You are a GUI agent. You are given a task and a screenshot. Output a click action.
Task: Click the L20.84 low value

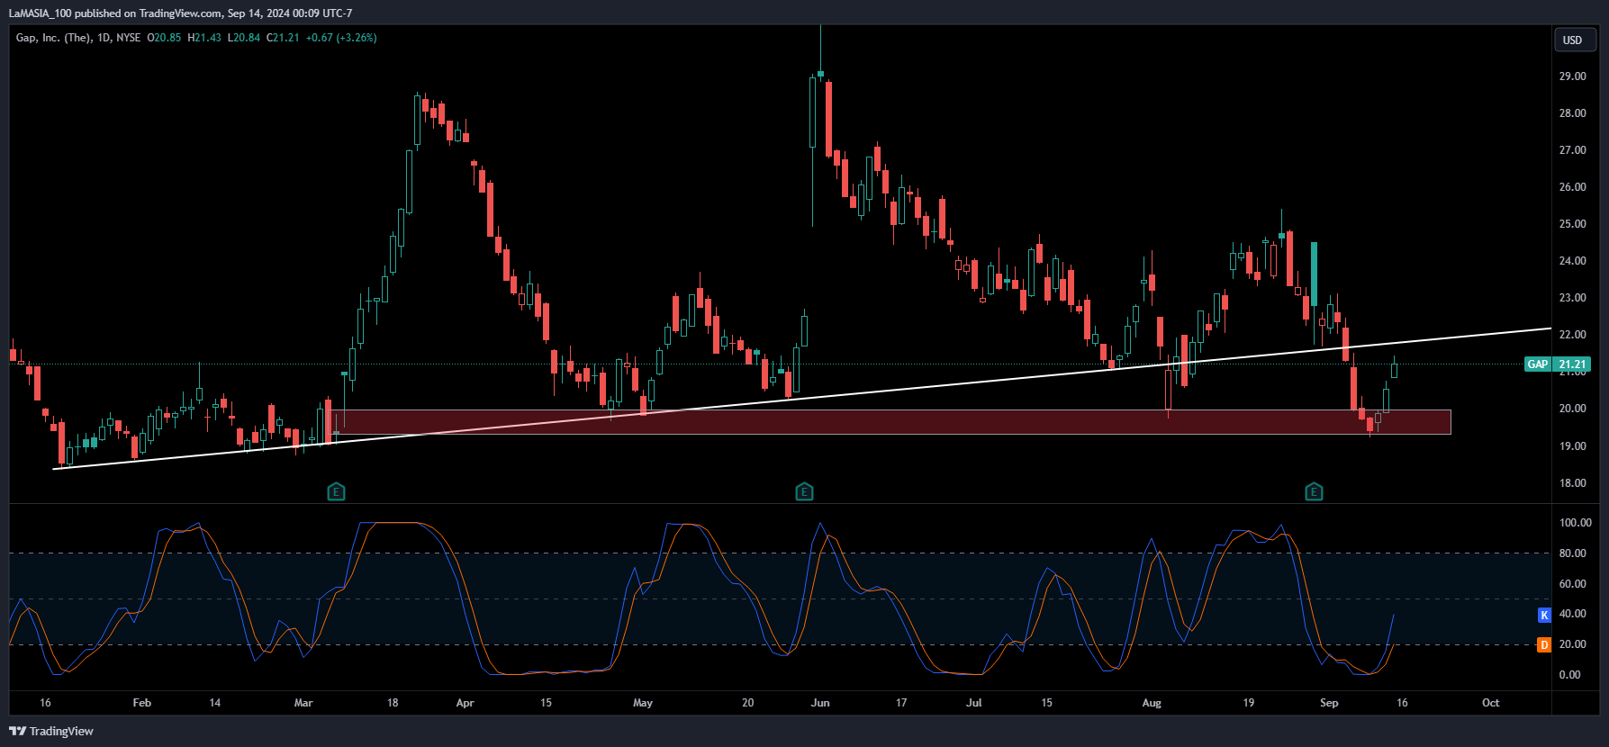pyautogui.click(x=244, y=38)
